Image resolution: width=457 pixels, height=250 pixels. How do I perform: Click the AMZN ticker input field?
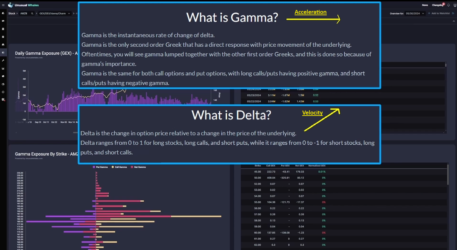(25, 13)
